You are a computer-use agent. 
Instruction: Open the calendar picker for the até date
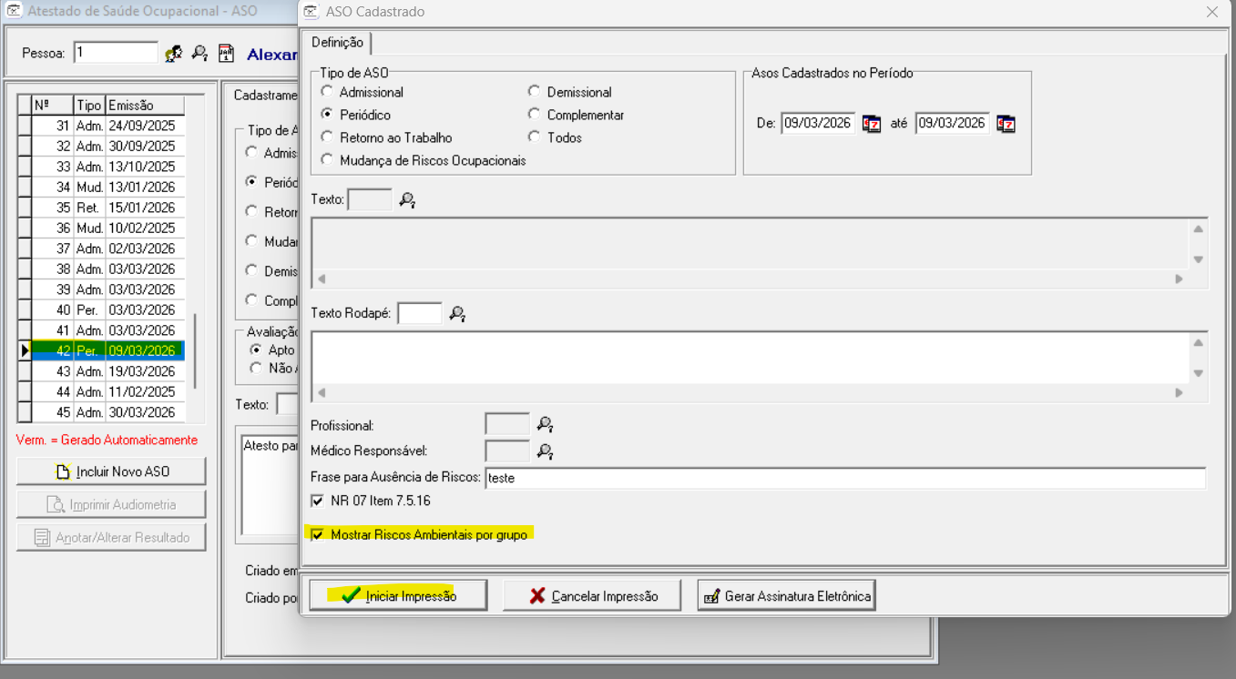(x=1006, y=124)
